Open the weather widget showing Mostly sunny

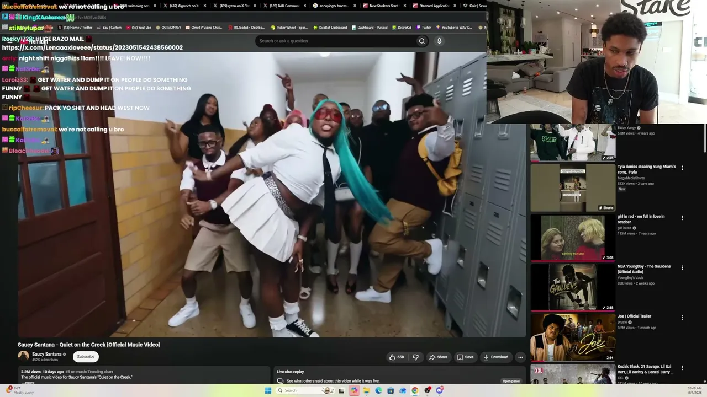pyautogui.click(x=19, y=390)
